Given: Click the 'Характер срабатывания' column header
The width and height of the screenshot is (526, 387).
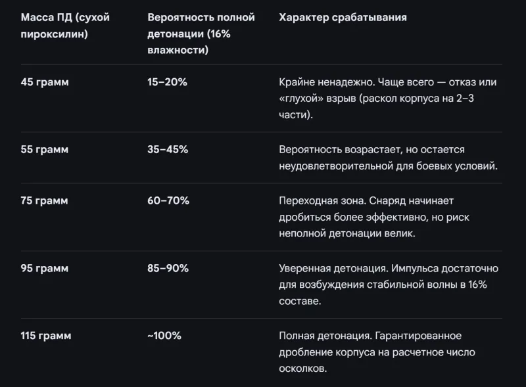Looking at the screenshot, I should 343,18.
